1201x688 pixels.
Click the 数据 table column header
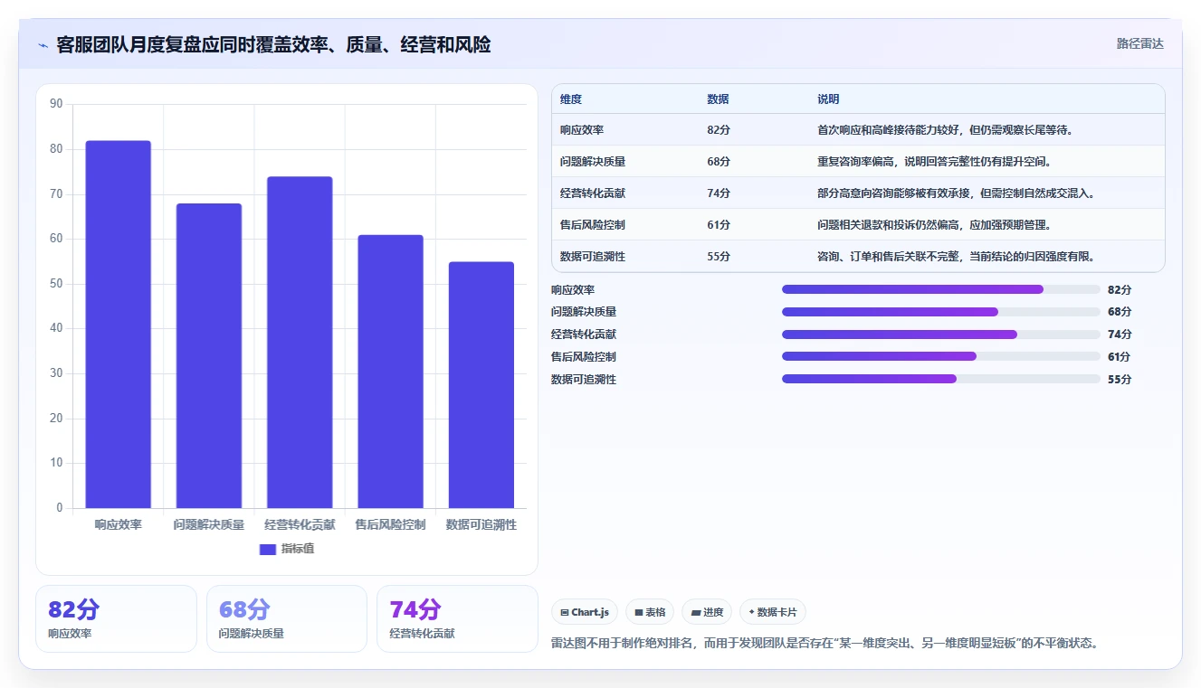[718, 99]
